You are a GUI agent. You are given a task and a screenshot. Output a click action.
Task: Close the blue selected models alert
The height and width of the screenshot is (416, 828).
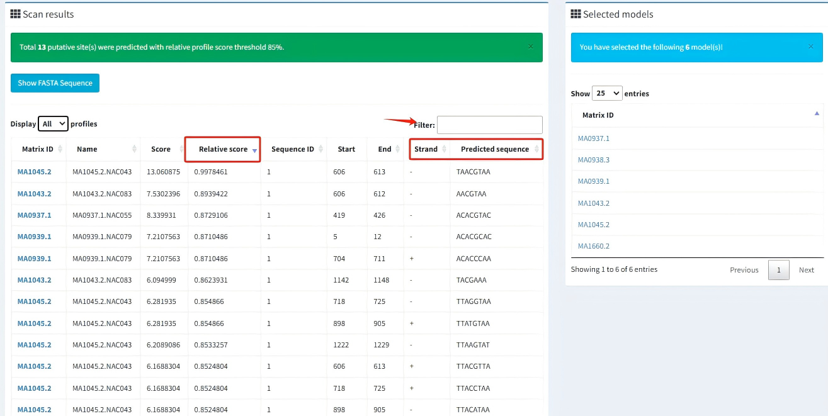tap(810, 47)
